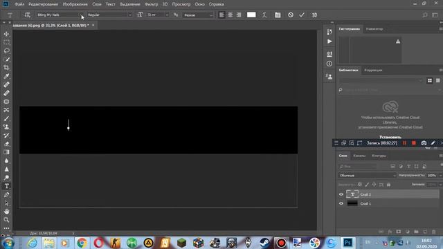
Task: Select the Lasso tool
Action: pyautogui.click(x=6, y=50)
